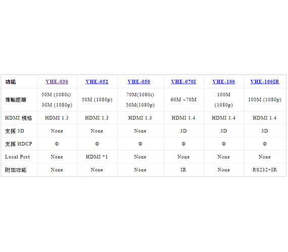Open the VHE-030 product link
Screen dimensions: 288x252
pos(57,82)
